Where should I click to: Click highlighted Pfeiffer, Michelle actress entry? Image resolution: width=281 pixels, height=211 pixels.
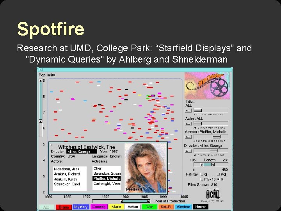click(107, 179)
